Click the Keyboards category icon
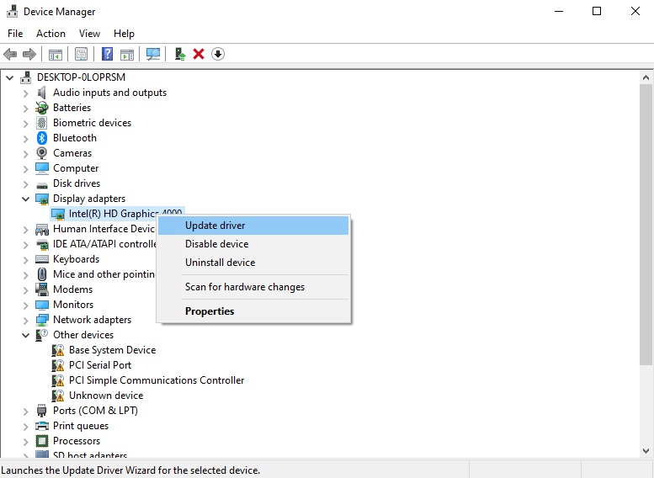This screenshot has width=654, height=478. [42, 259]
